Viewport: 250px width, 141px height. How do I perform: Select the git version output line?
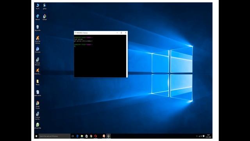(x=83, y=41)
